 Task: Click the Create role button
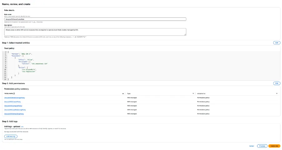pos(274,146)
